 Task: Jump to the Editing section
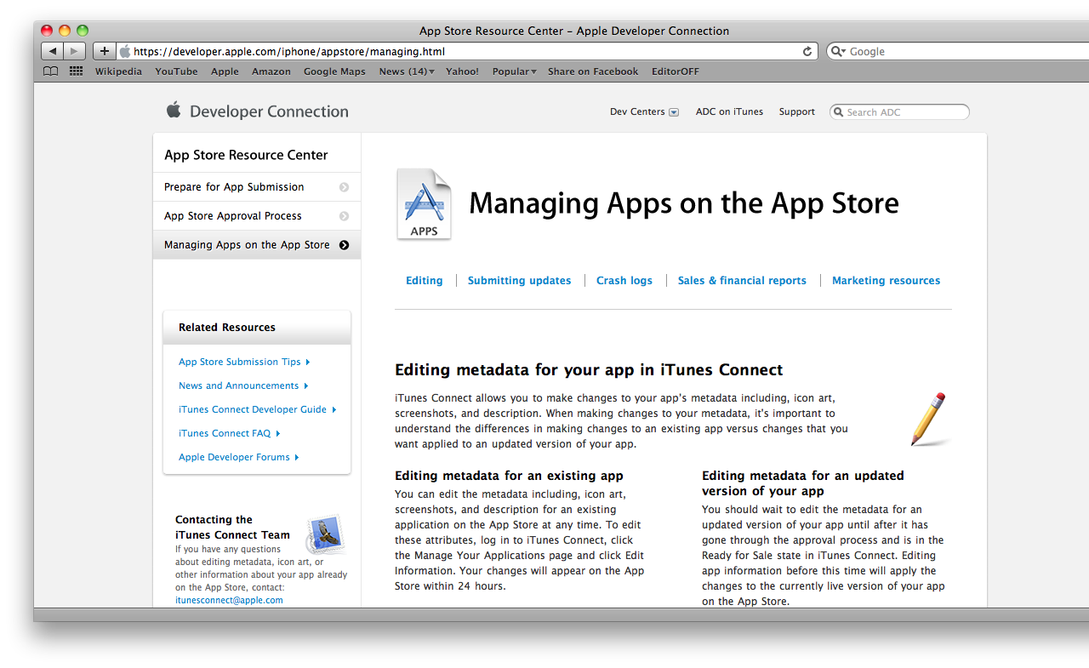(425, 280)
